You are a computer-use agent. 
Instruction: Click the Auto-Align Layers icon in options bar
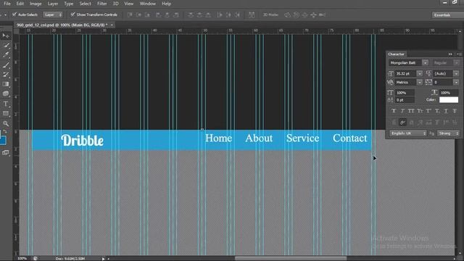[x=252, y=14]
